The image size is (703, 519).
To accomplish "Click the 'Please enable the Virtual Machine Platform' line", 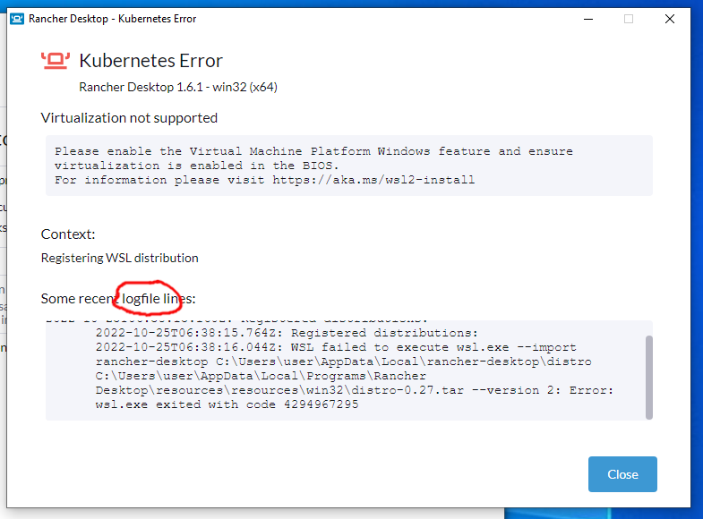I will click(313, 151).
